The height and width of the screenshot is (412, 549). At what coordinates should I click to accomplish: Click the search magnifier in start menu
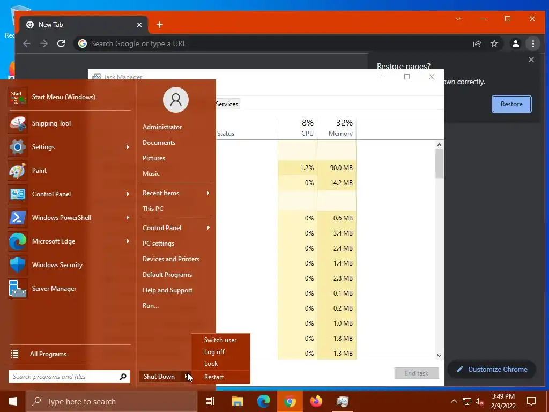point(123,377)
